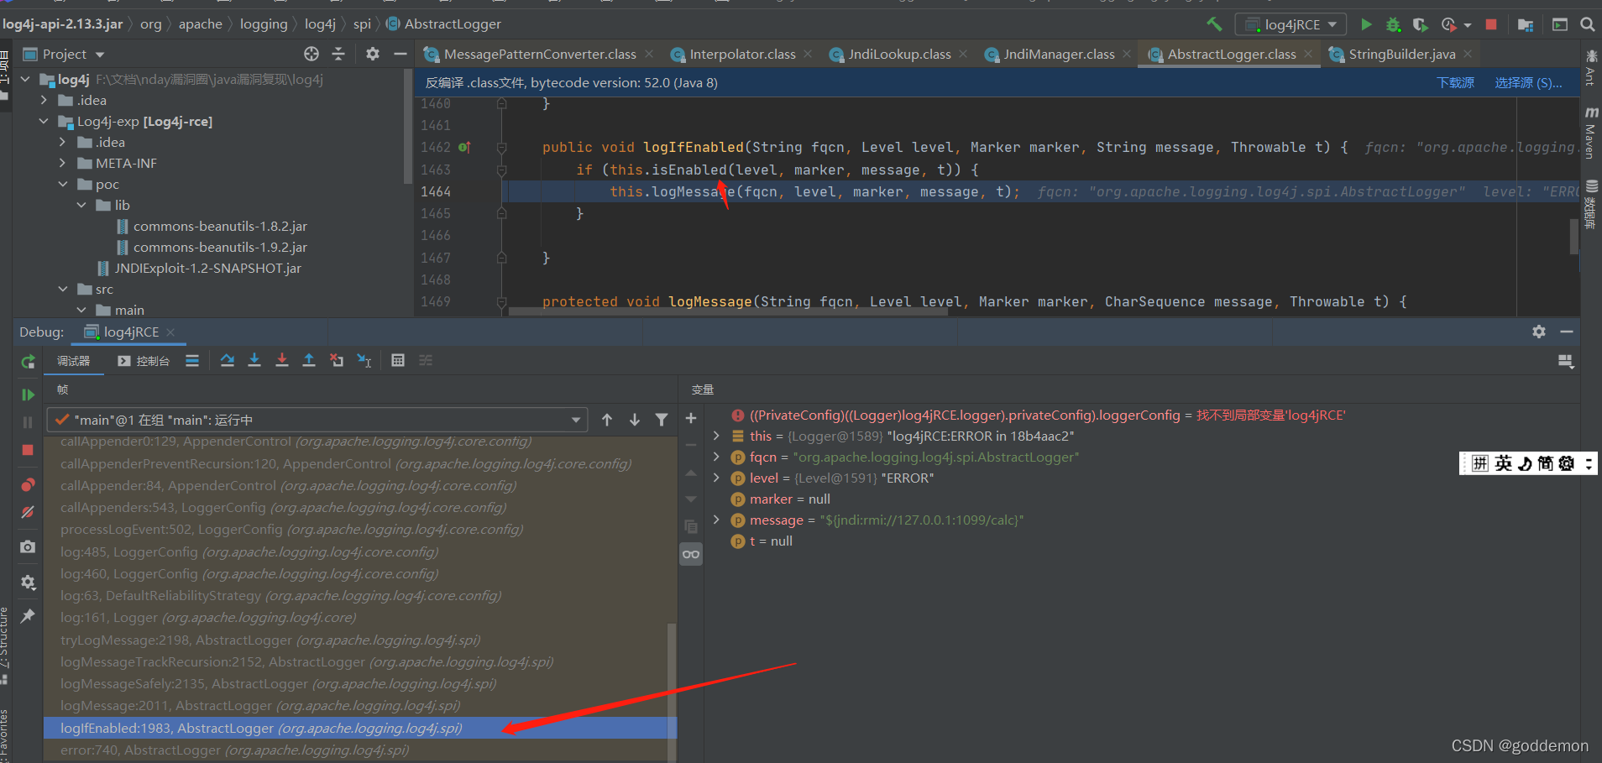This screenshot has height=763, width=1602.
Task: Collapse all in Project panel toolbar
Action: pos(338,54)
